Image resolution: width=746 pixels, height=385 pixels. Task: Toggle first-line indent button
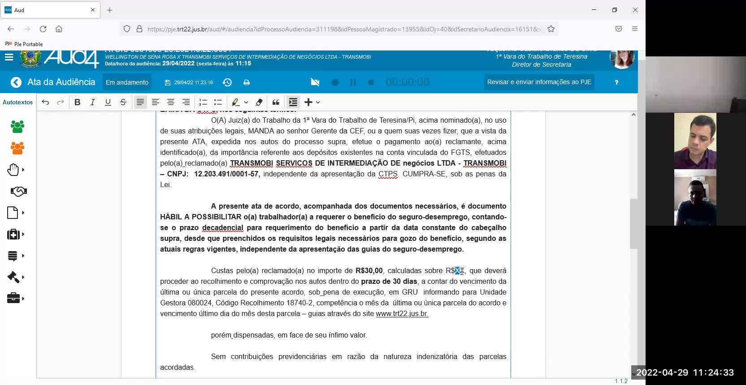(x=293, y=102)
